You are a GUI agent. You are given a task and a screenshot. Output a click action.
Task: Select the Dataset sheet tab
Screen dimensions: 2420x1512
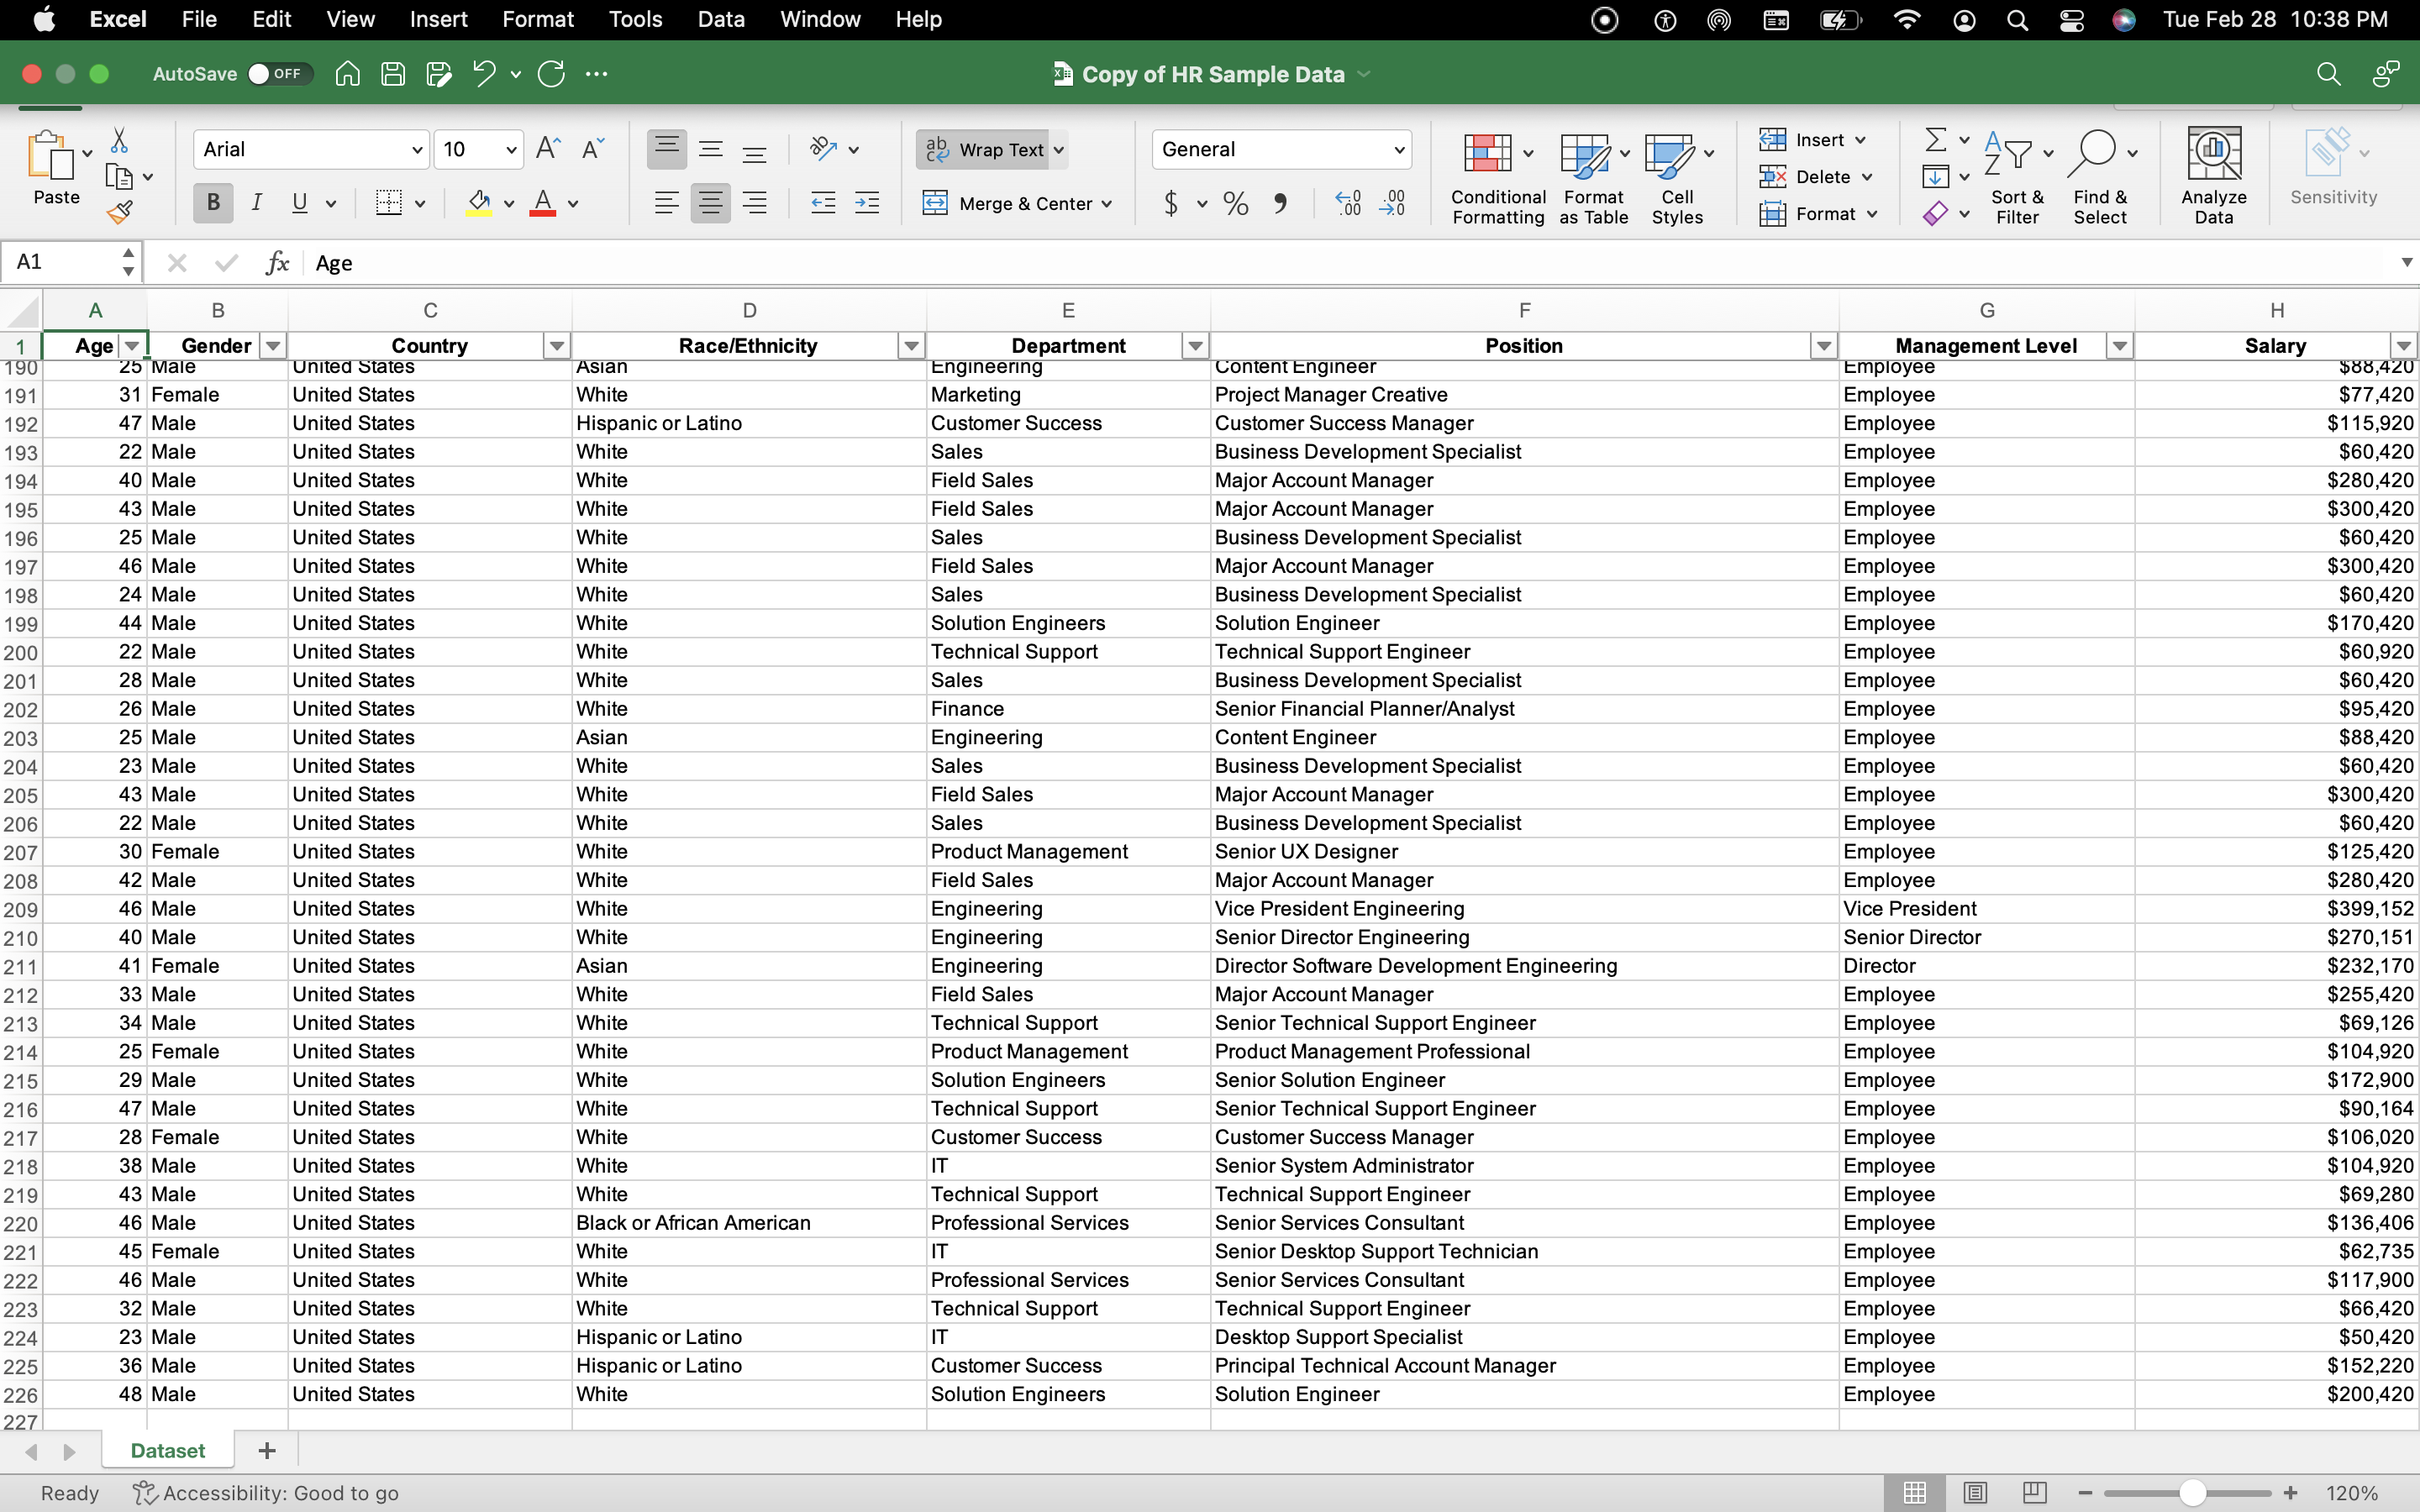[x=167, y=1450]
